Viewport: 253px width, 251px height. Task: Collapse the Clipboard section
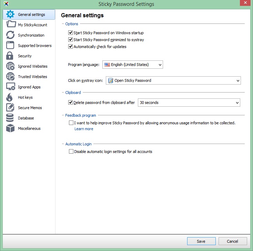click(x=63, y=93)
